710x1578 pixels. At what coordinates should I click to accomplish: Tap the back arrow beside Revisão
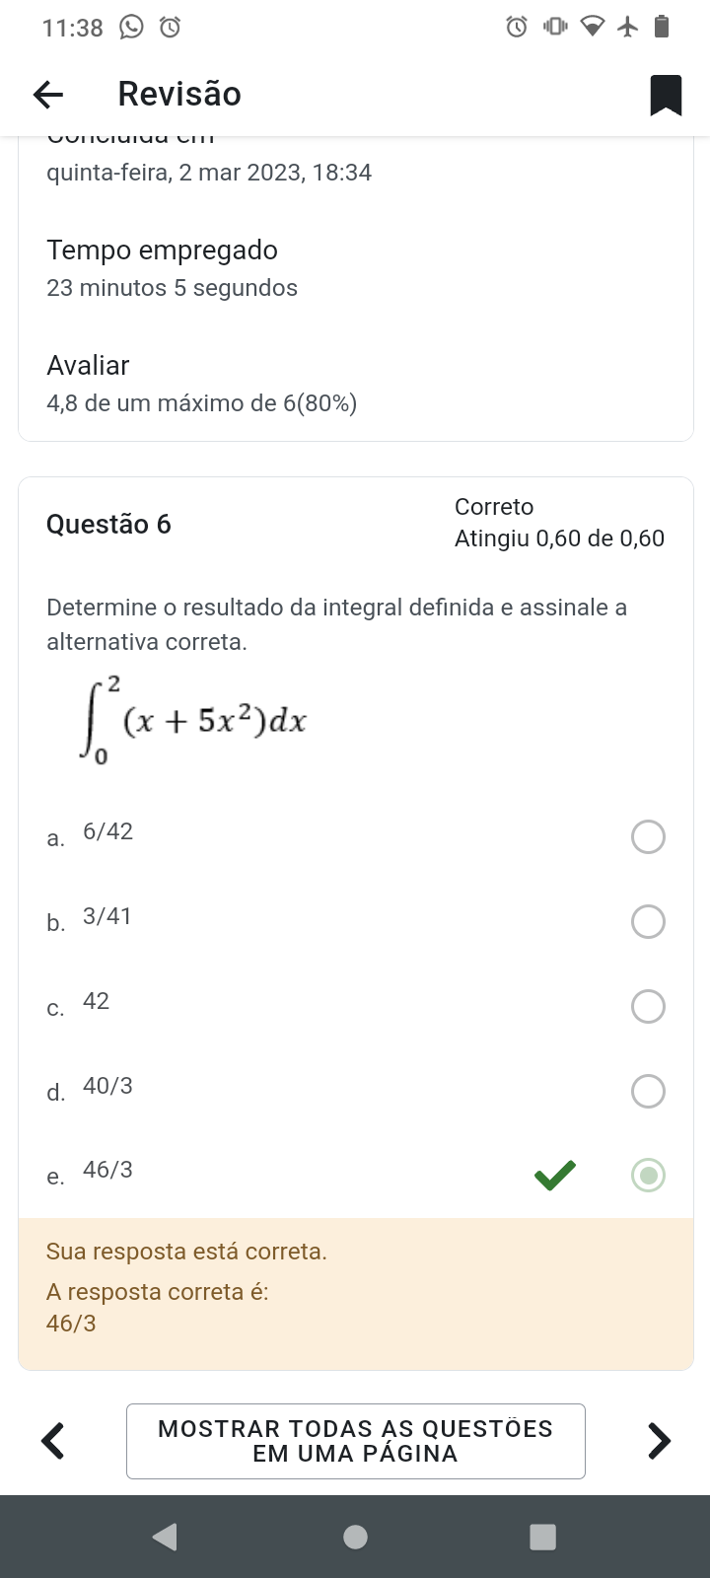click(48, 95)
